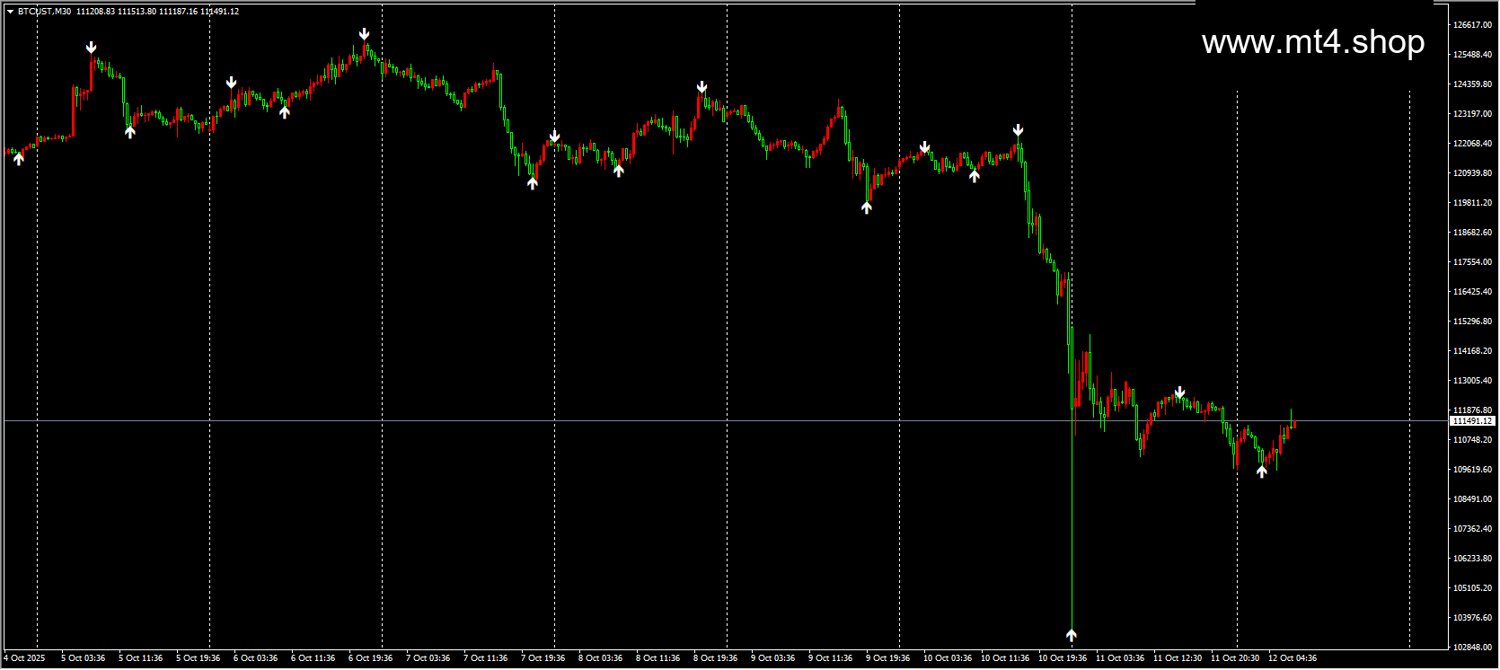
Task: Click price axis label 116425.40
Action: tap(1473, 292)
